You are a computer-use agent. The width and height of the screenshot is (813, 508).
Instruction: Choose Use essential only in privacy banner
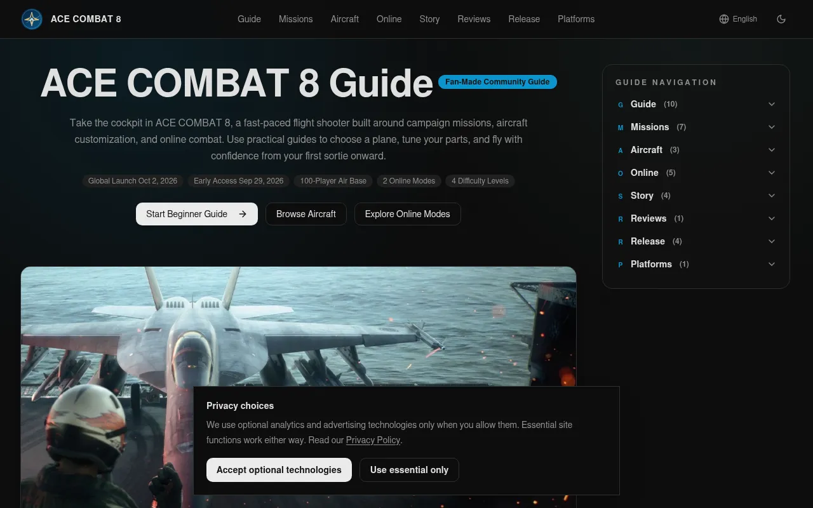click(x=409, y=470)
